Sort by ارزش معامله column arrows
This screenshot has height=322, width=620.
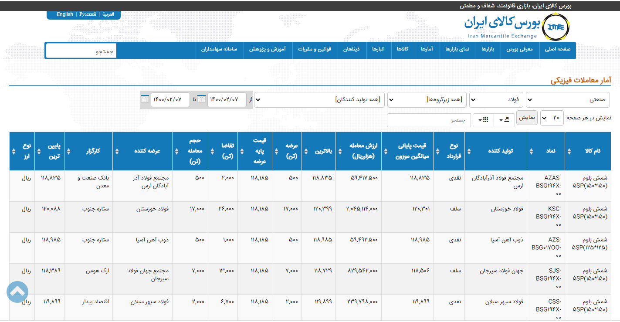coord(340,151)
